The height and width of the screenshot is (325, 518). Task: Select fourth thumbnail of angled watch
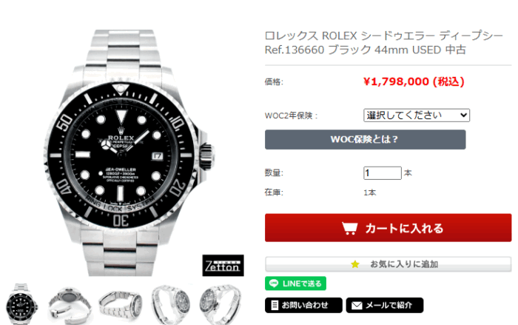170,304
